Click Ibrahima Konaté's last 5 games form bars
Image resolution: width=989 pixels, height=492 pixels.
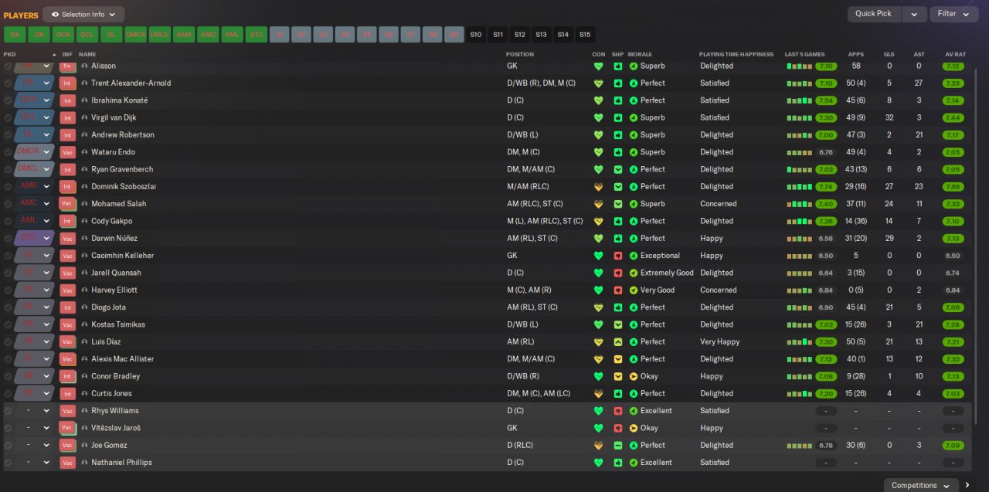(800, 100)
